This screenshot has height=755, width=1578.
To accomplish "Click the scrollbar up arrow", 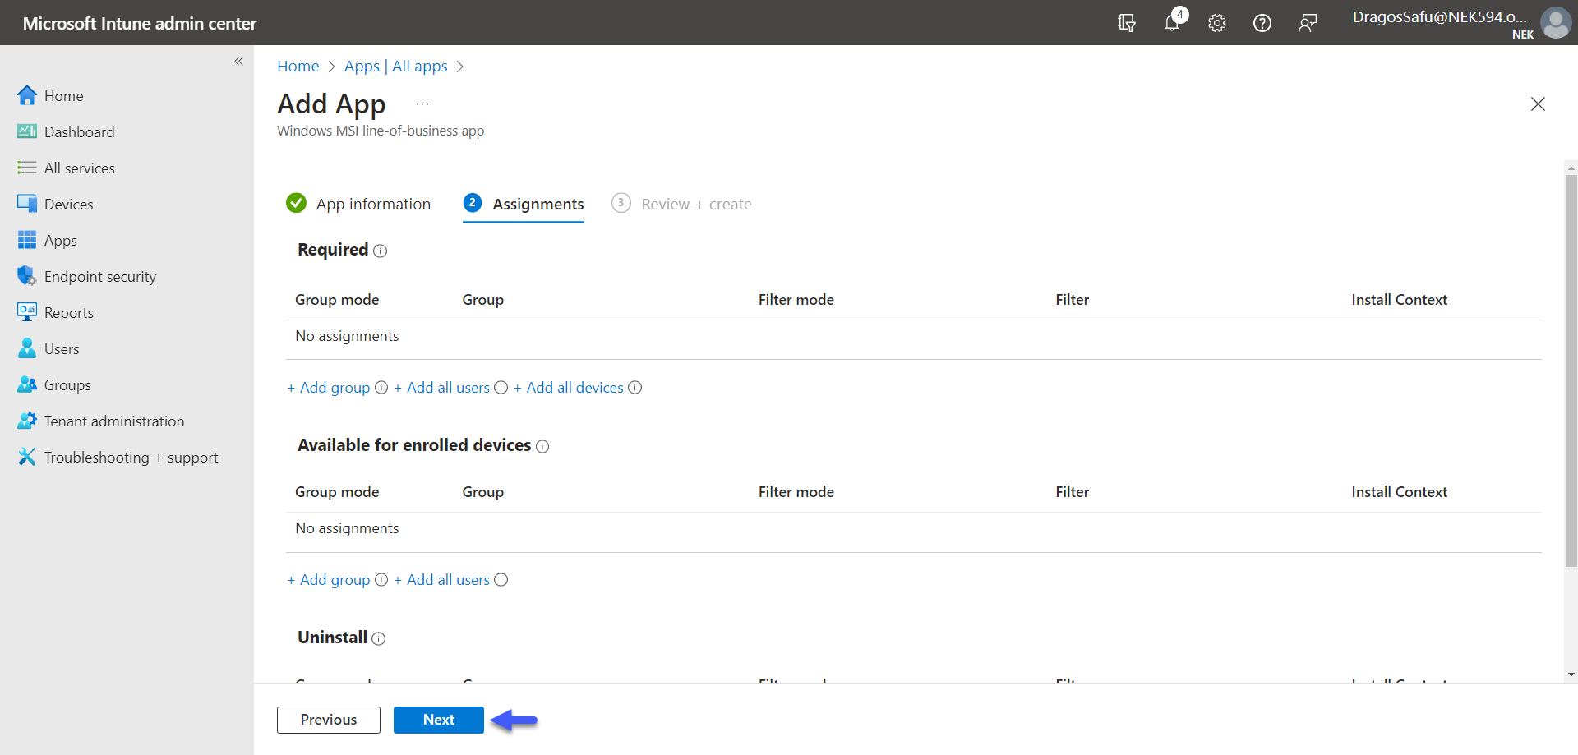I will pyautogui.click(x=1571, y=168).
